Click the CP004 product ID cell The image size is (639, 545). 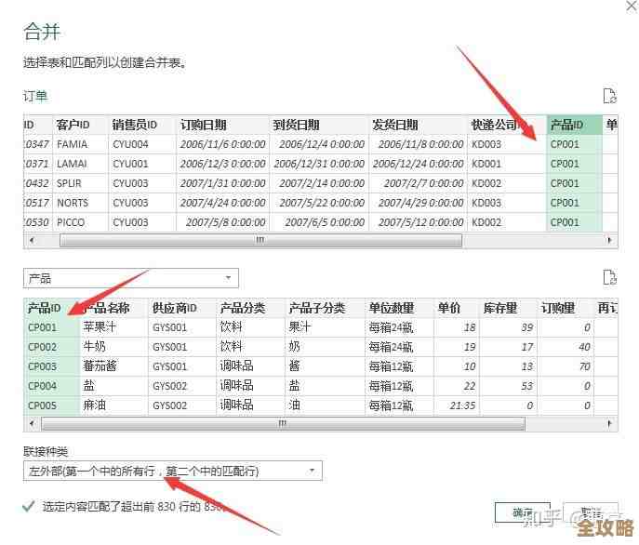(51, 386)
